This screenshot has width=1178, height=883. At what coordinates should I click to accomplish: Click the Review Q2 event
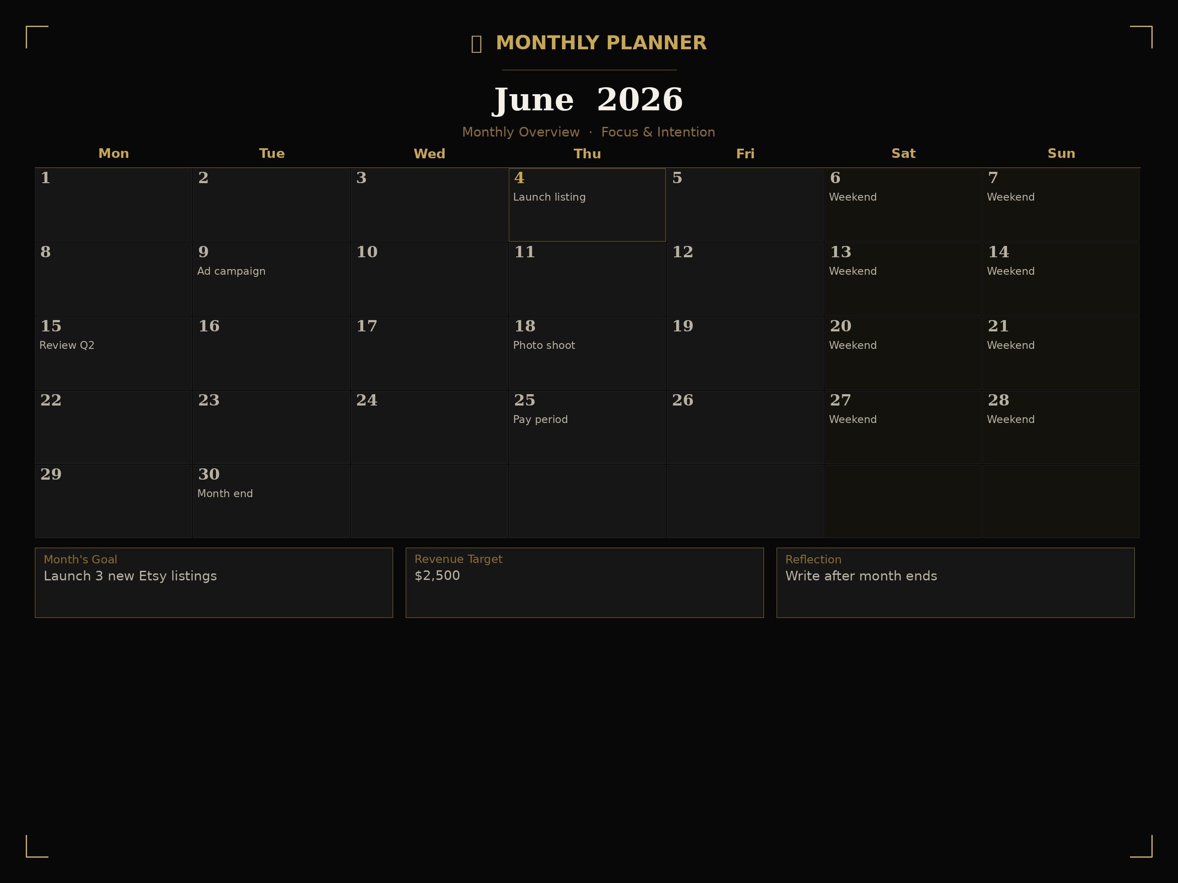pyautogui.click(x=67, y=345)
